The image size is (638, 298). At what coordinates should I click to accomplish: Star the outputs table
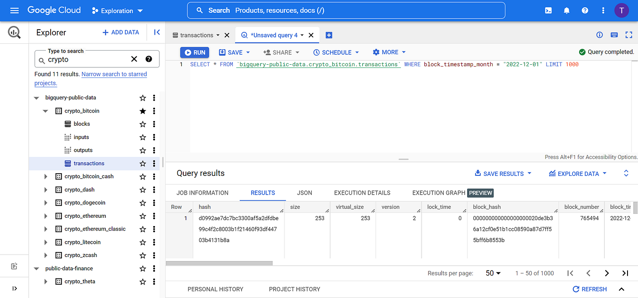pos(143,150)
